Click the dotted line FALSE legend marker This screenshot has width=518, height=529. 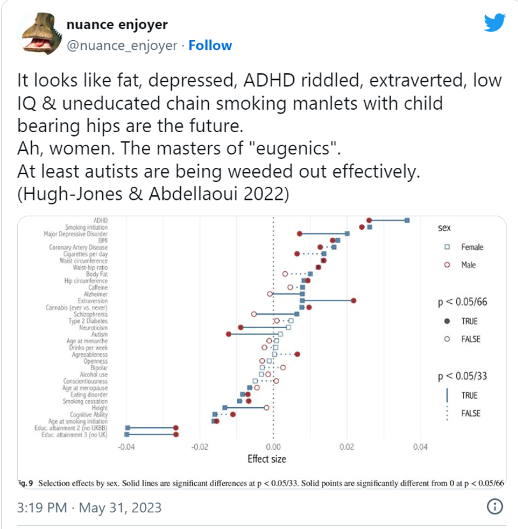click(x=447, y=414)
